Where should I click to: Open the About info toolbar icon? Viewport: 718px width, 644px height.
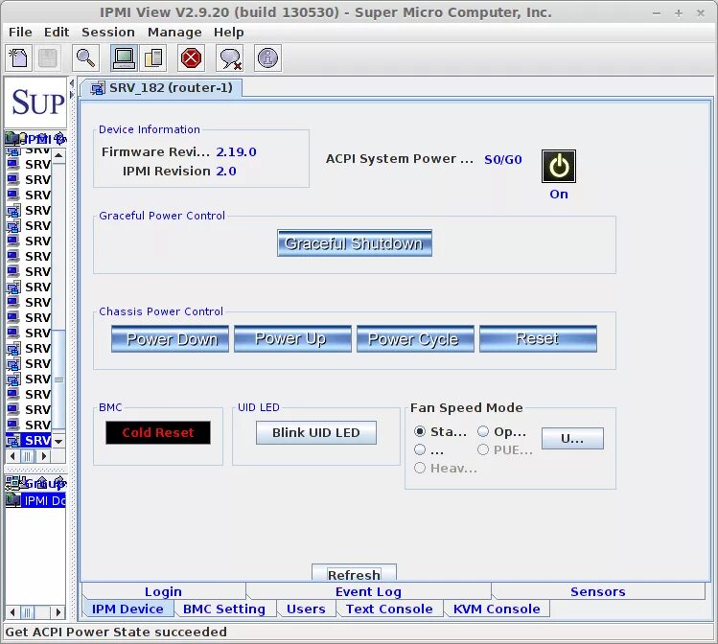pos(267,58)
